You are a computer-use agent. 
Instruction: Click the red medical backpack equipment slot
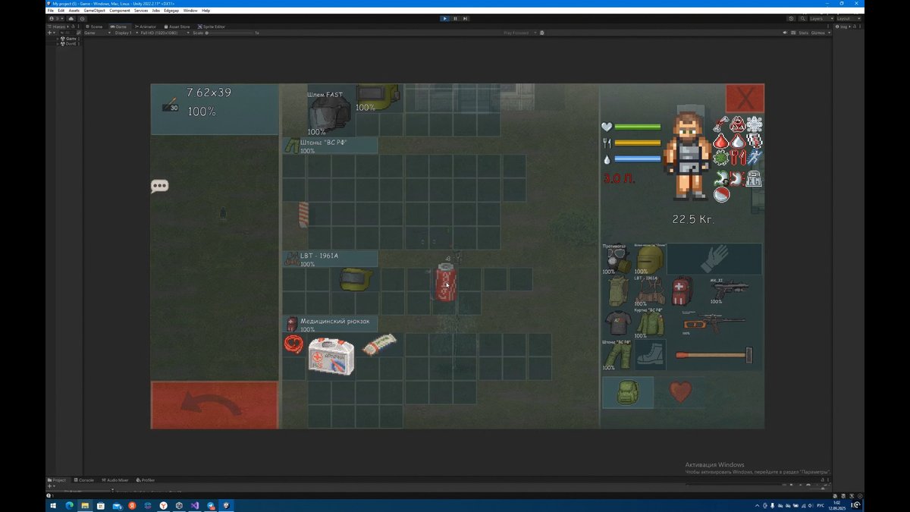point(682,291)
